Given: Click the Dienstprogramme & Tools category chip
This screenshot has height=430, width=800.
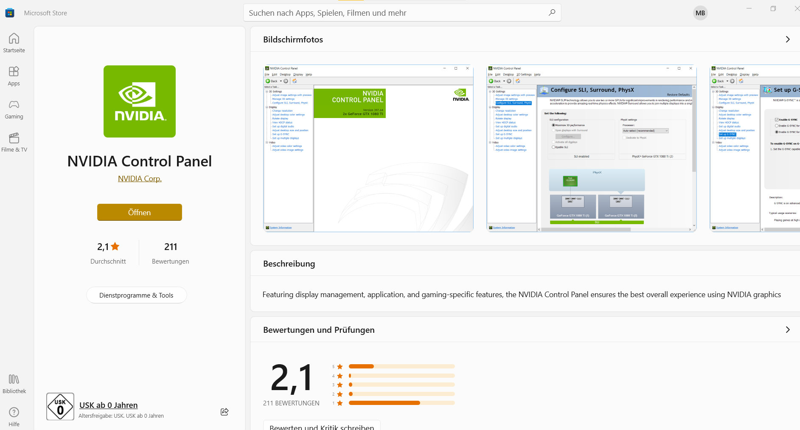Looking at the screenshot, I should click(136, 295).
